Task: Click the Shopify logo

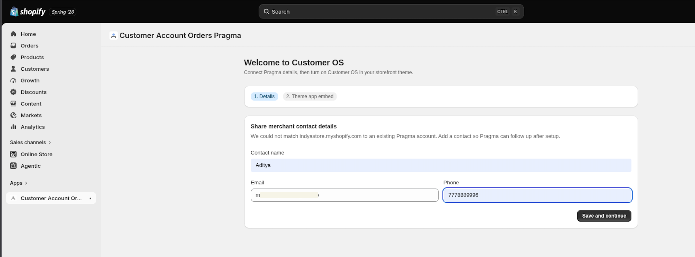Action: [28, 12]
